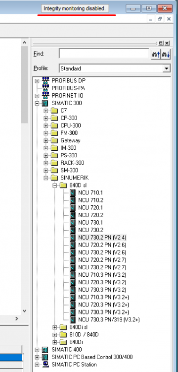Click the Find text input field
Image resolution: width=178 pixels, height=372 pixels.
click(104, 54)
